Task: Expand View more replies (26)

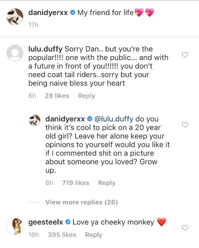Action: (x=81, y=202)
